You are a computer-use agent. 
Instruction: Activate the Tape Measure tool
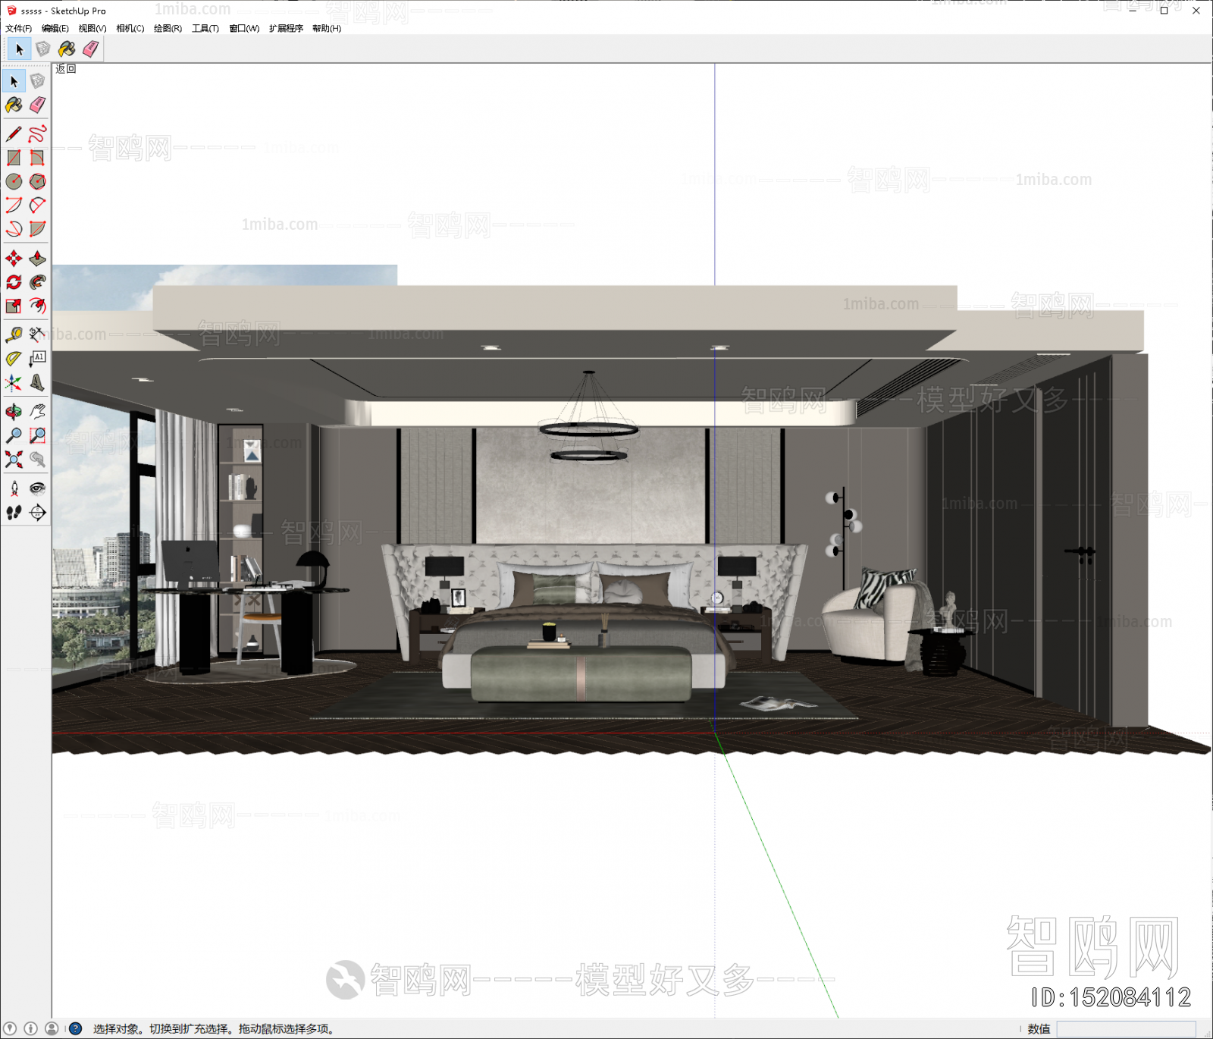[13, 335]
